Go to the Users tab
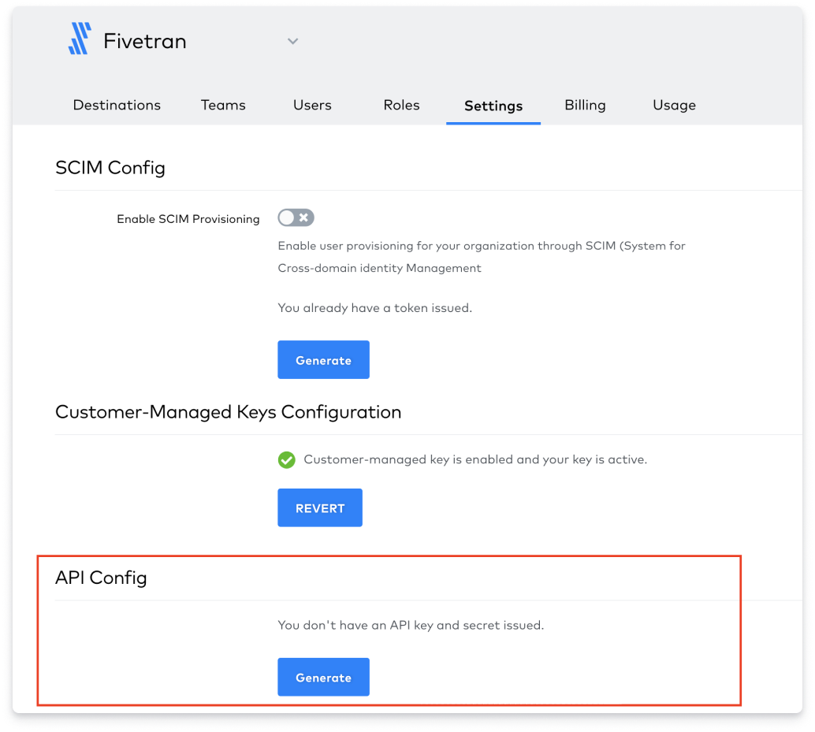 pos(312,105)
